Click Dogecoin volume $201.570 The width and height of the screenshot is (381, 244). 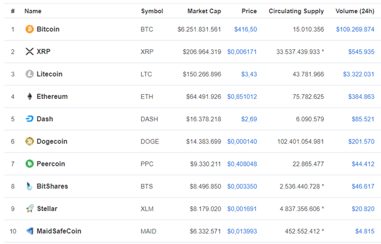point(361,142)
